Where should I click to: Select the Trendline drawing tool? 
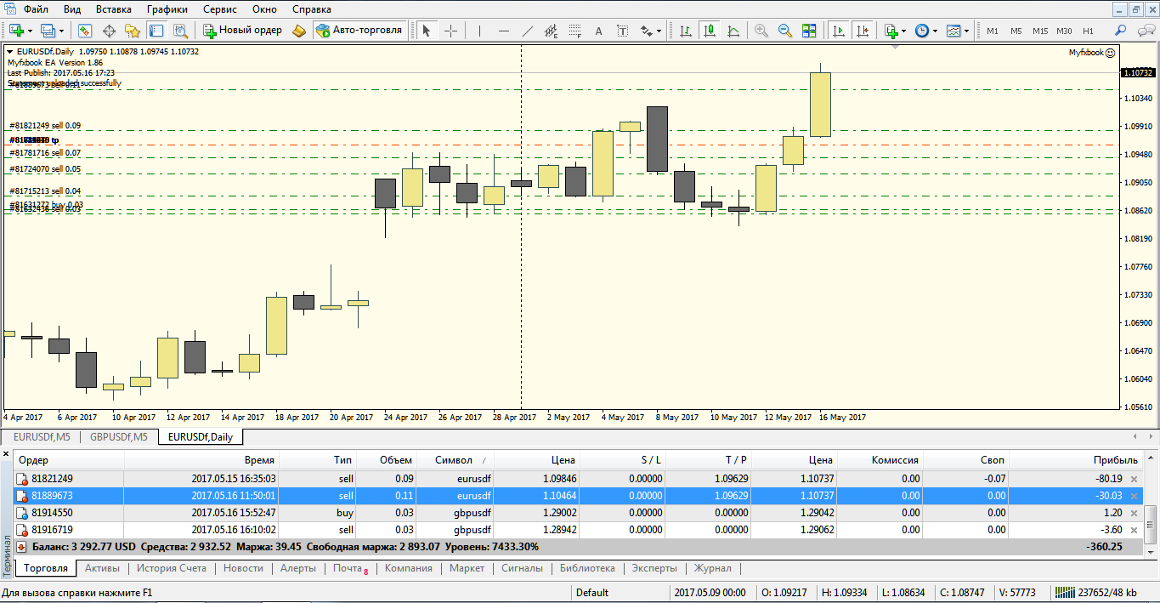(528, 31)
